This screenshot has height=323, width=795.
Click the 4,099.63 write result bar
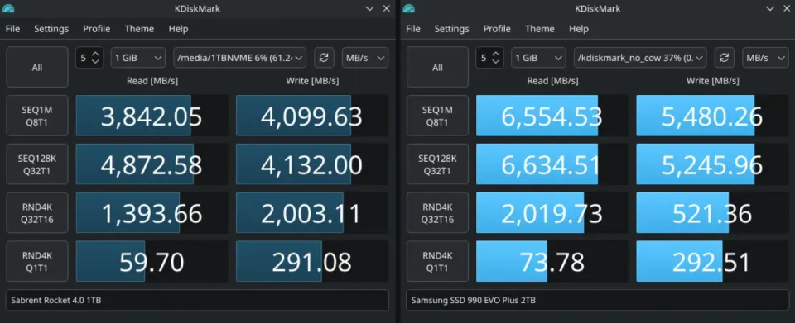click(x=312, y=116)
